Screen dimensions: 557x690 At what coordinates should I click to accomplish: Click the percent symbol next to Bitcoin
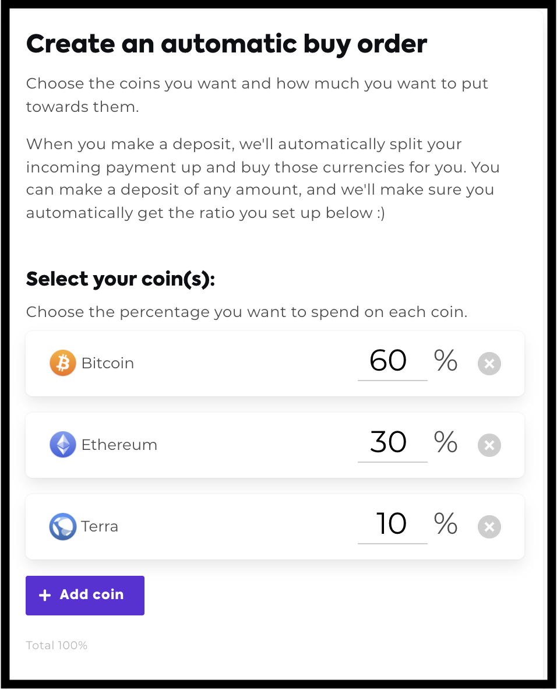pyautogui.click(x=446, y=361)
